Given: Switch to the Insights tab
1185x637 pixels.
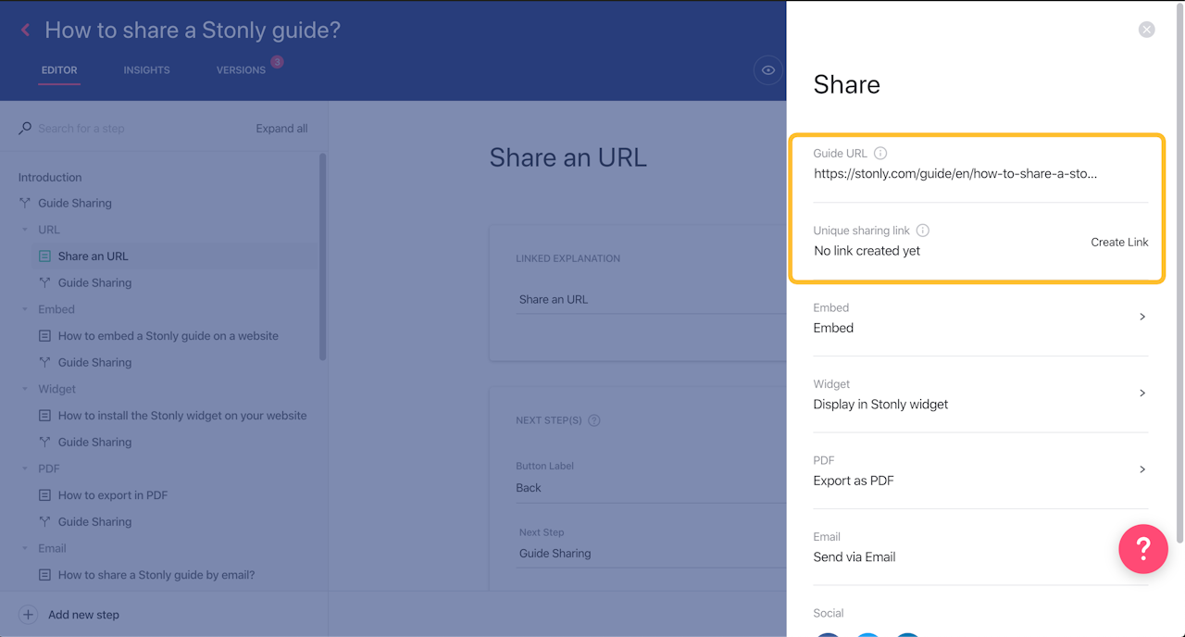Looking at the screenshot, I should (x=146, y=70).
